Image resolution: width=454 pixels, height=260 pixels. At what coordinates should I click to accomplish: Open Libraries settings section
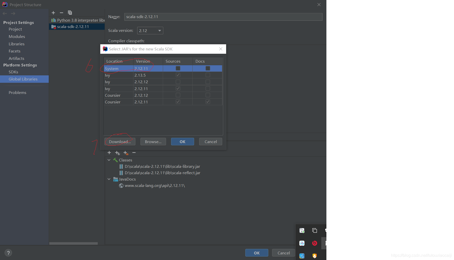point(17,44)
